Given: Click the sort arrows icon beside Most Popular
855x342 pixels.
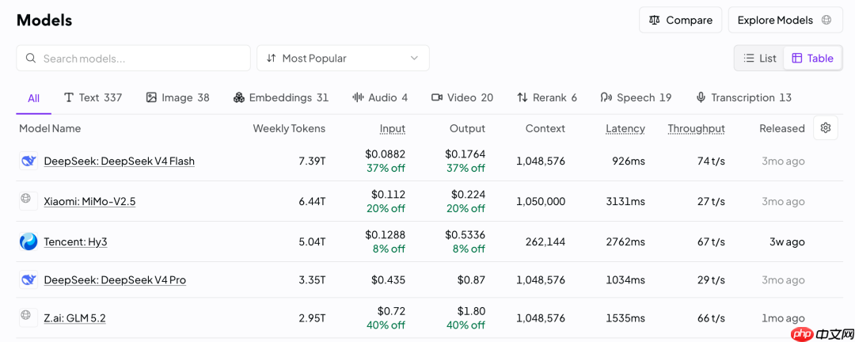Looking at the screenshot, I should [x=271, y=59].
